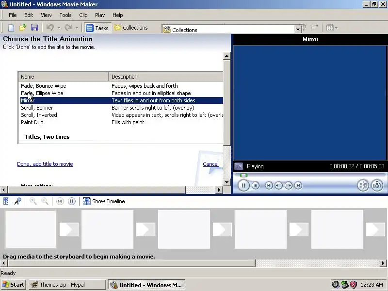Viewport: 388px width, 291px height.
Task: Step to previous frame in monitor
Action: pyautogui.click(x=278, y=185)
